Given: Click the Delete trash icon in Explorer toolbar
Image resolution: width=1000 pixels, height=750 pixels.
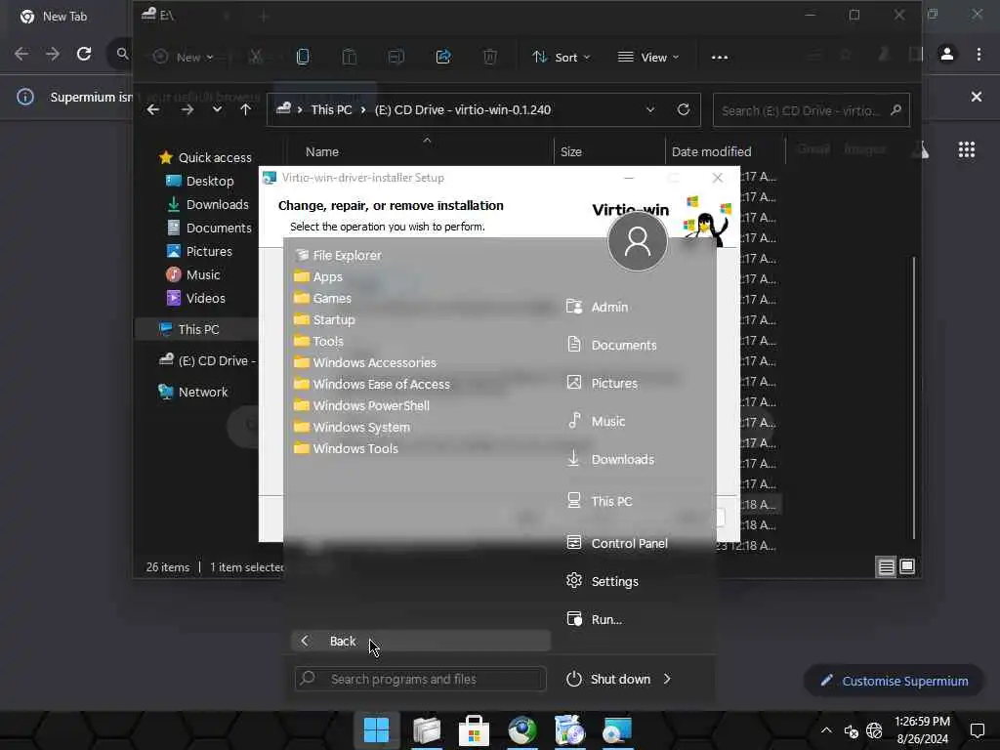Looking at the screenshot, I should (x=490, y=58).
